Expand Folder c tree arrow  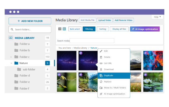[x=11, y=57]
